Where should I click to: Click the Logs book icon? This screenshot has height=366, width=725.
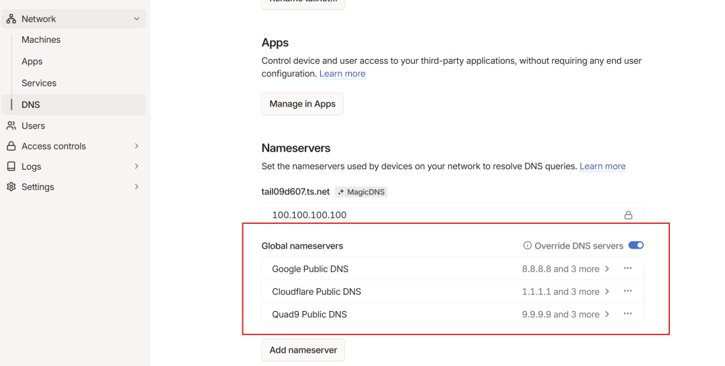click(x=11, y=166)
